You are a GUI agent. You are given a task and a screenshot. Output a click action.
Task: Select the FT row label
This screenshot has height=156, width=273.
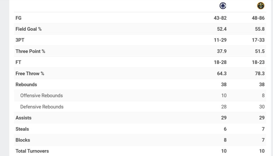click(18, 62)
